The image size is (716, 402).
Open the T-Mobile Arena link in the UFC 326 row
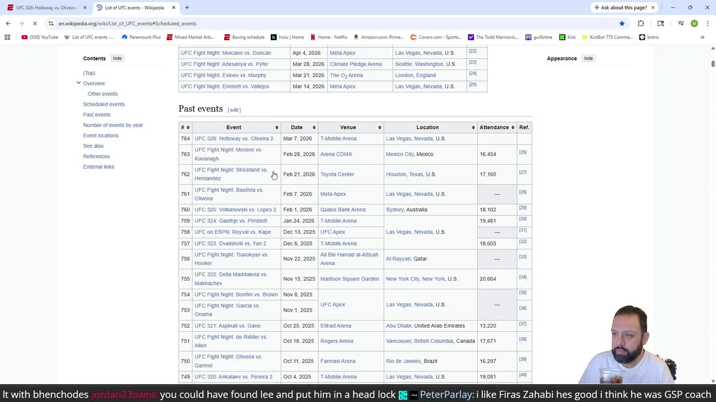tap(338, 138)
